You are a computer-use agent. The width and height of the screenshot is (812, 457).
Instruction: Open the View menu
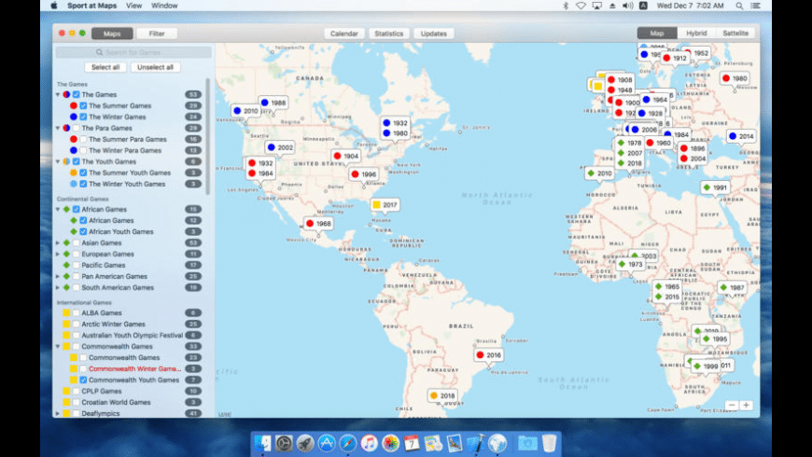[x=133, y=6]
